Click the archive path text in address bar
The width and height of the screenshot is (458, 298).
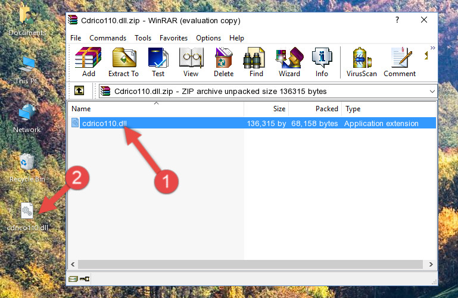point(220,92)
